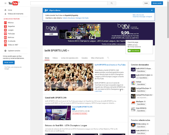Click the FC Barcelona channel crest

(133, 125)
